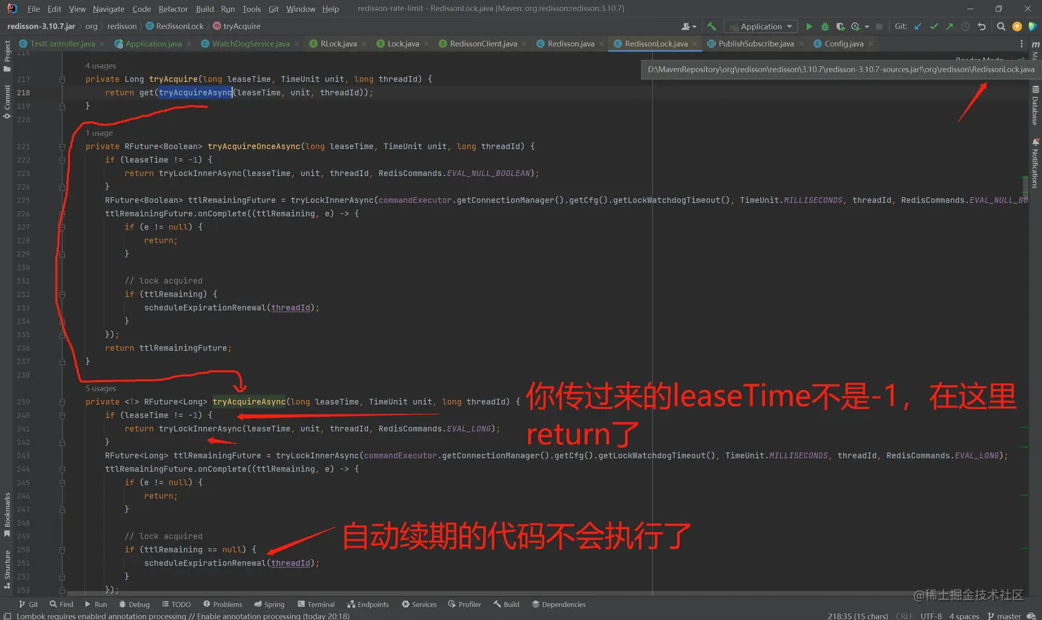Click the 4 spaces indent setting in the status bar

click(964, 616)
